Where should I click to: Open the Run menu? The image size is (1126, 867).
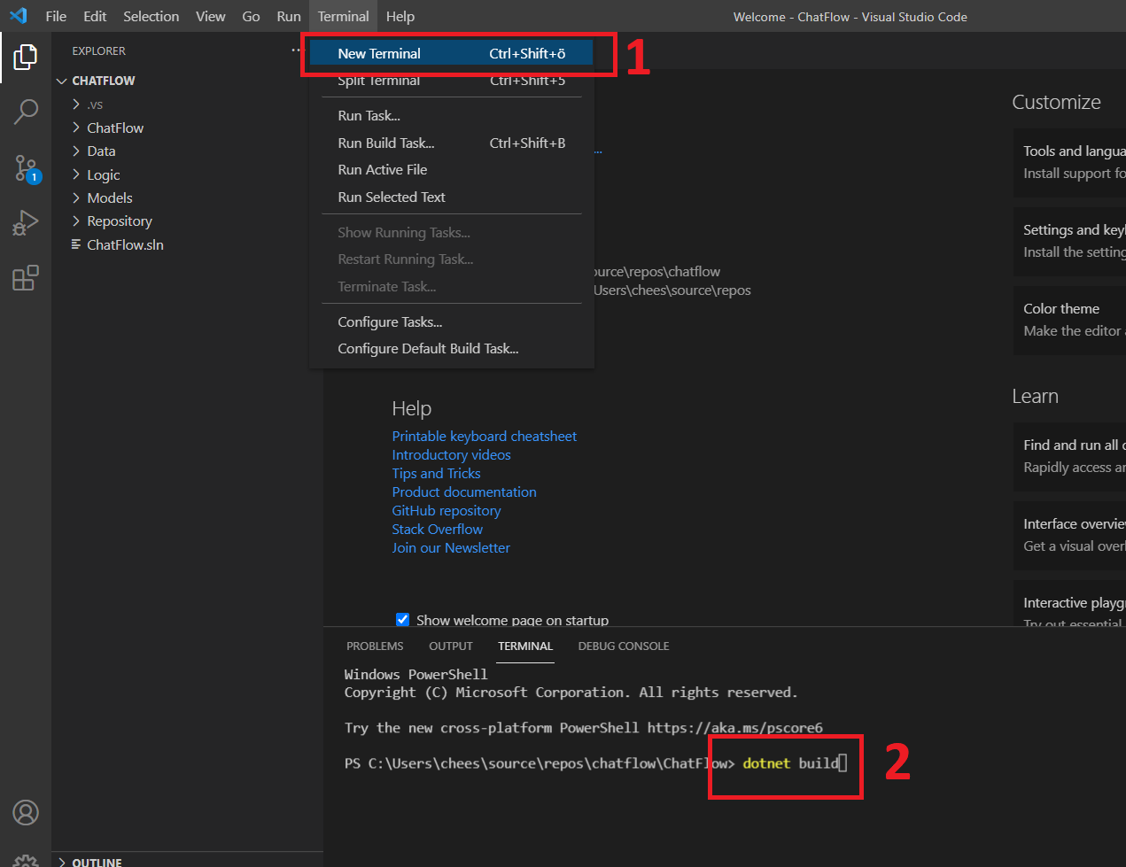pos(289,16)
